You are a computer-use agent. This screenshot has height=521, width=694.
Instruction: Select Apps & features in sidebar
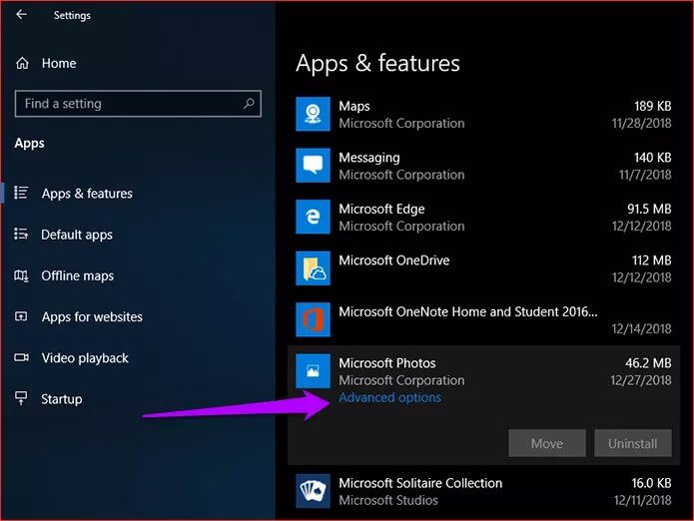(87, 194)
